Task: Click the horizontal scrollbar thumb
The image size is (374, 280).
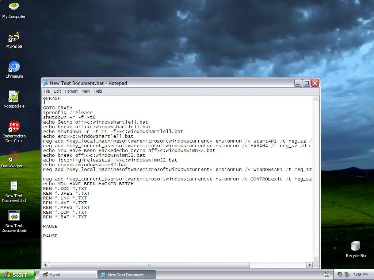Action: click(149, 265)
